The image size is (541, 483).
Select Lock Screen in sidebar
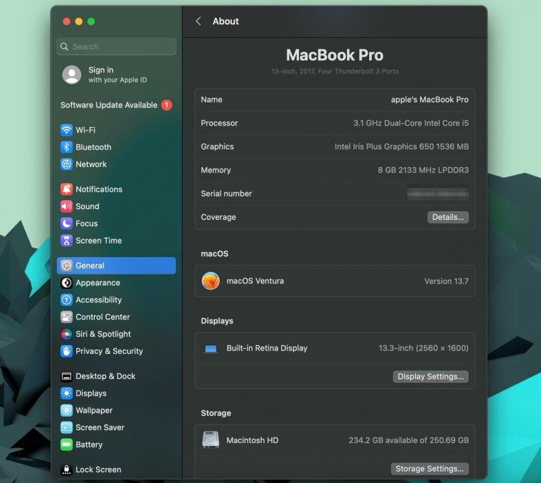98,469
